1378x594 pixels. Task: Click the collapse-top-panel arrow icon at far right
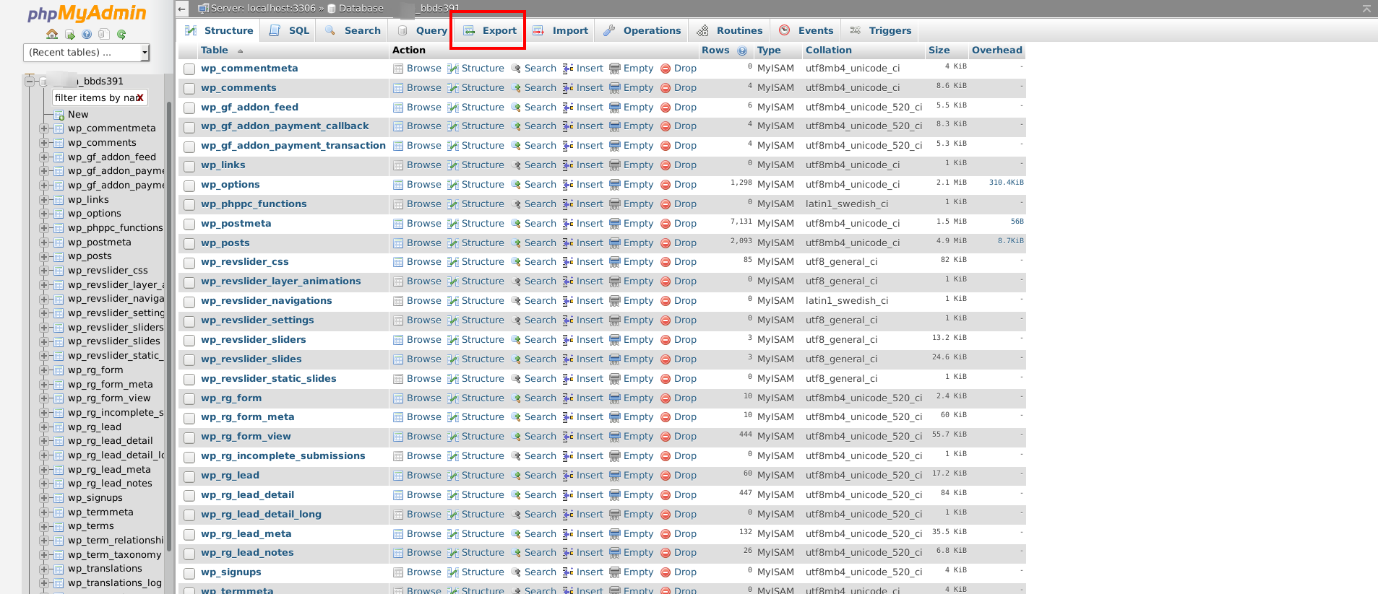(1366, 9)
